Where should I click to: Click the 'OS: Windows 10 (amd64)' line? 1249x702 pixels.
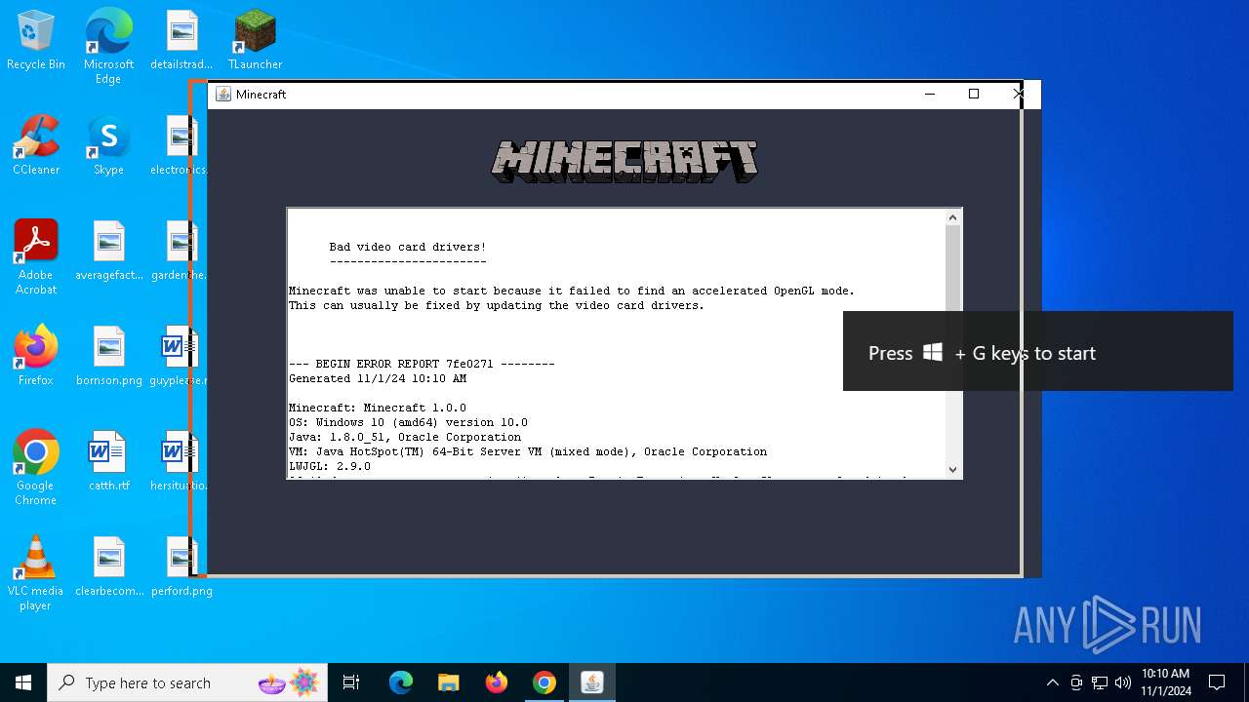click(x=408, y=422)
